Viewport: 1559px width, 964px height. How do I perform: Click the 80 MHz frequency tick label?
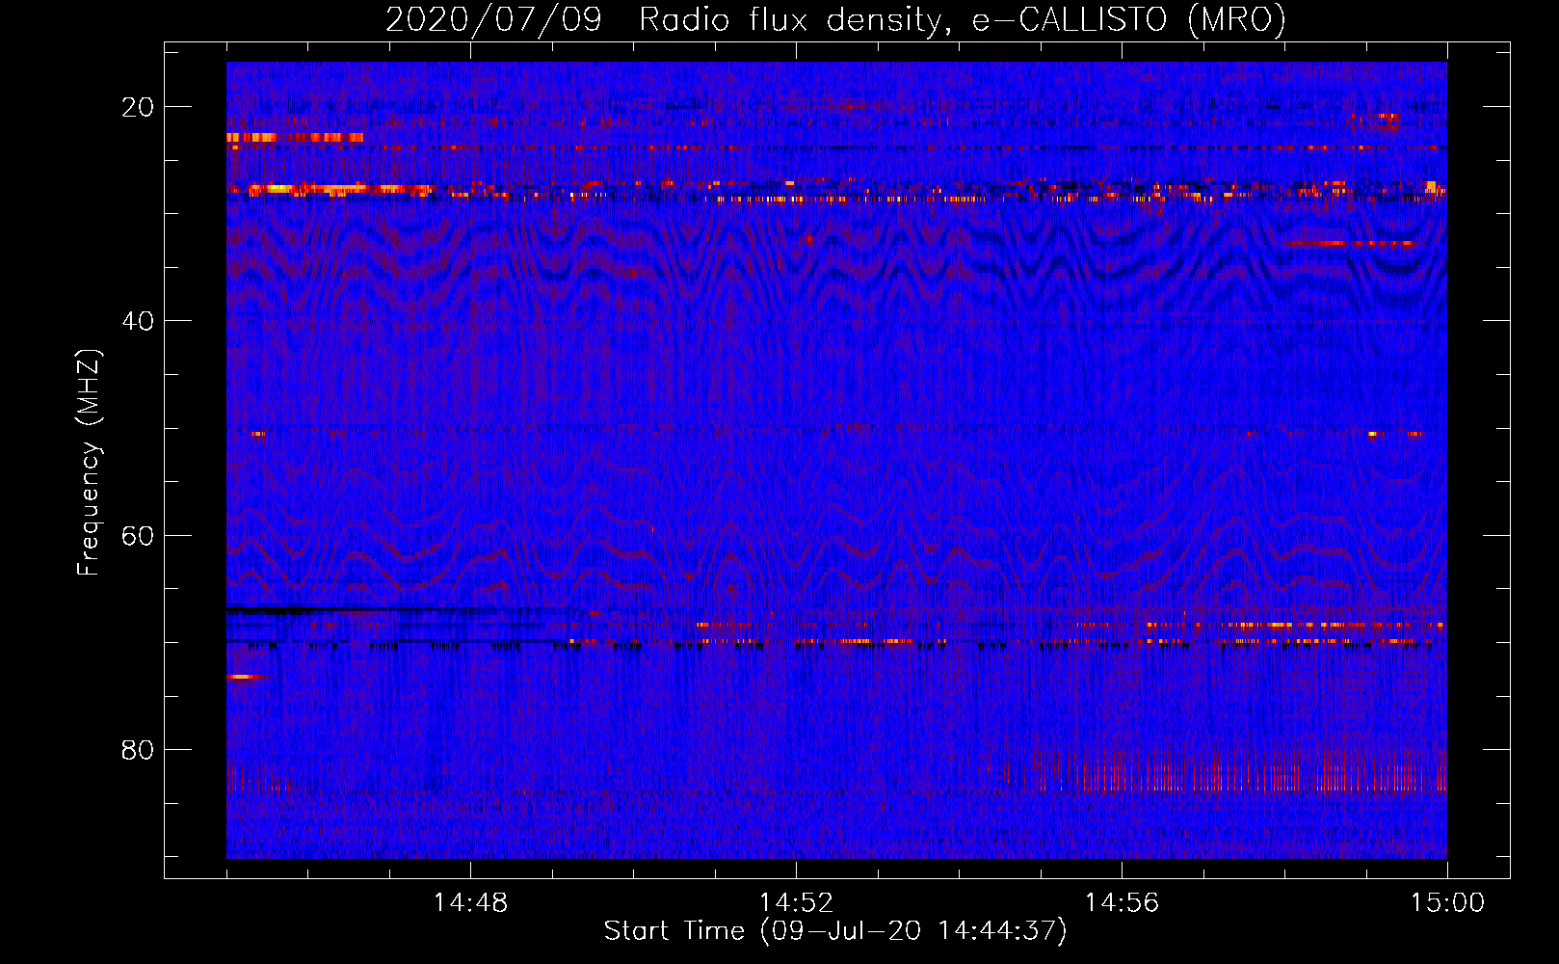[138, 750]
